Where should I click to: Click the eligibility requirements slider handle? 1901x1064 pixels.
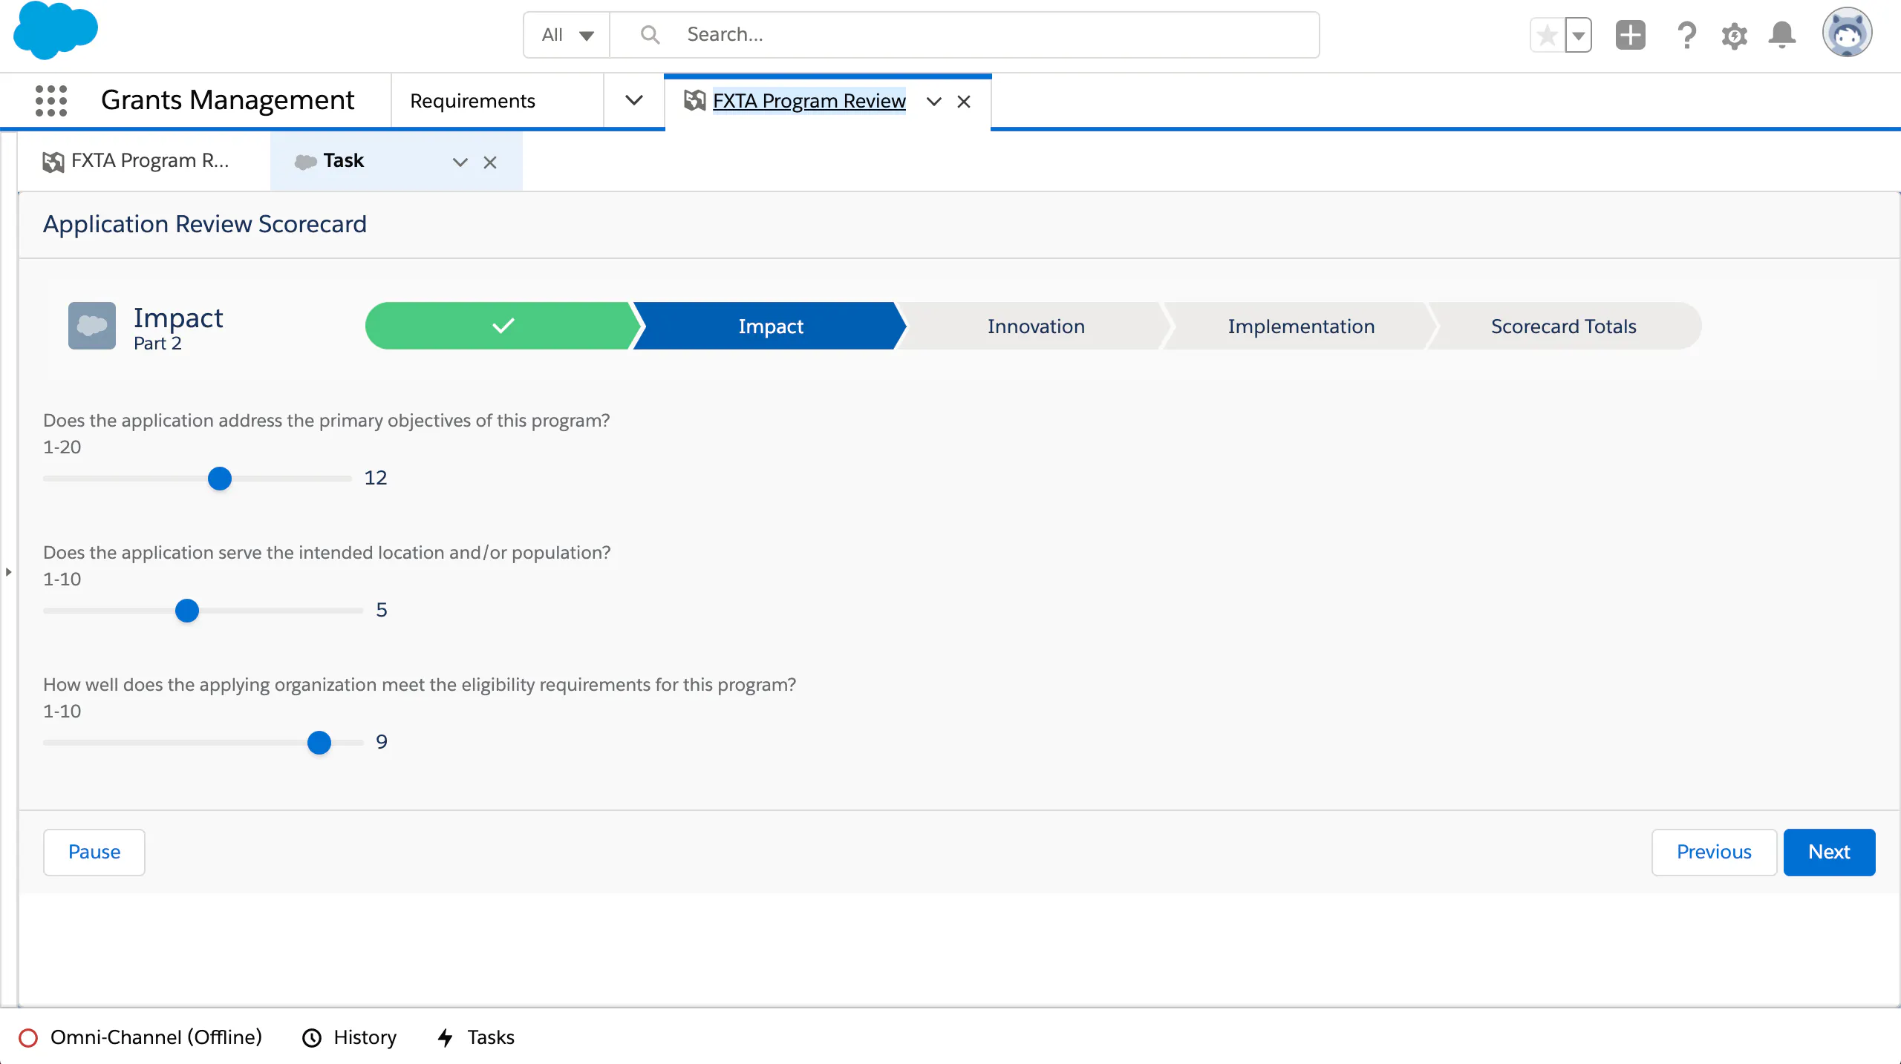(x=319, y=742)
